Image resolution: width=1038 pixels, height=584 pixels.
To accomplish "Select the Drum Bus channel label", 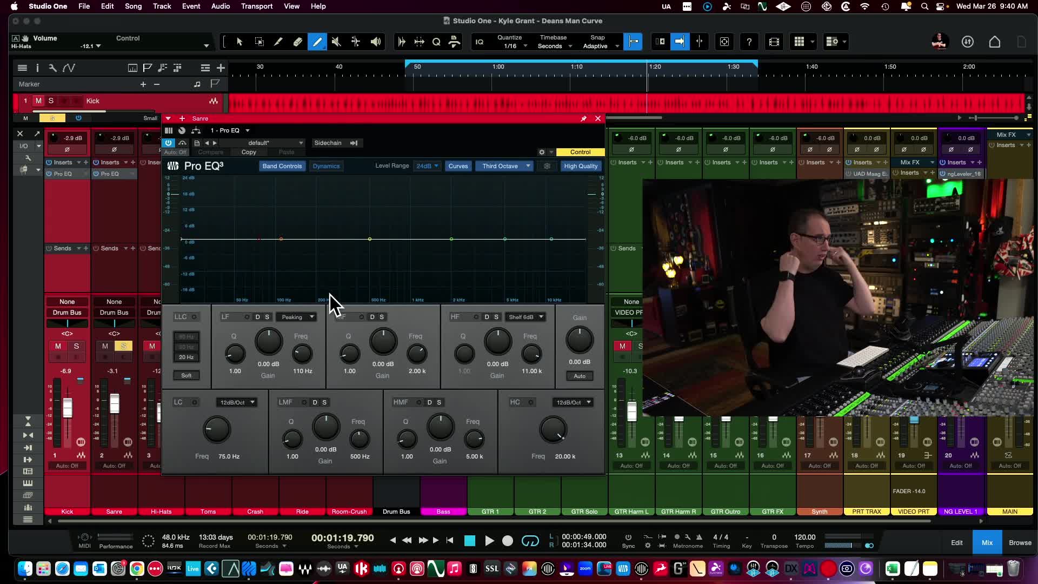I will [396, 512].
